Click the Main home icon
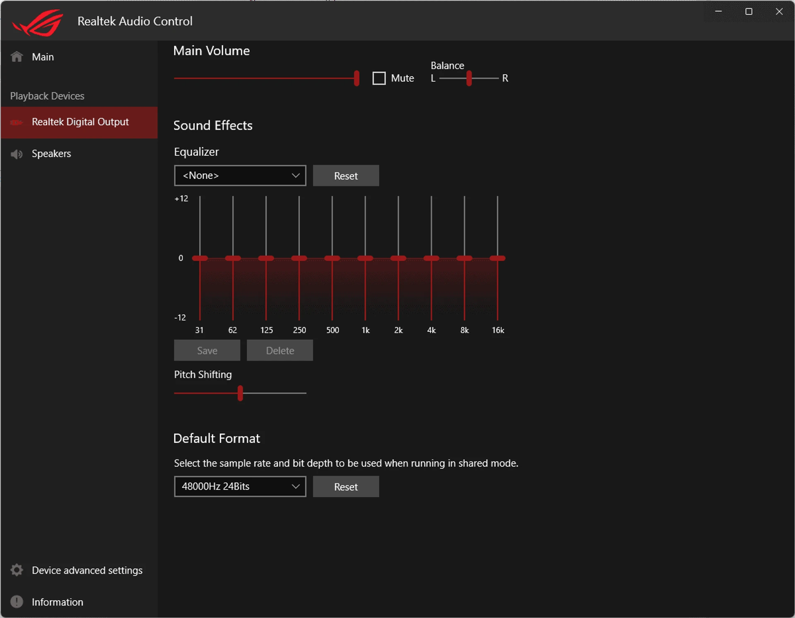The height and width of the screenshot is (618, 795). click(x=17, y=57)
